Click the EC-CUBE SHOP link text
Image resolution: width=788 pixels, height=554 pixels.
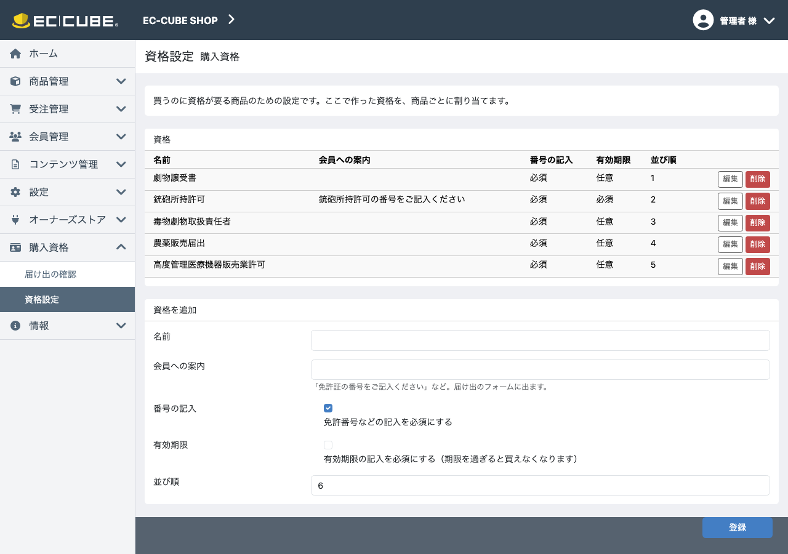point(180,20)
